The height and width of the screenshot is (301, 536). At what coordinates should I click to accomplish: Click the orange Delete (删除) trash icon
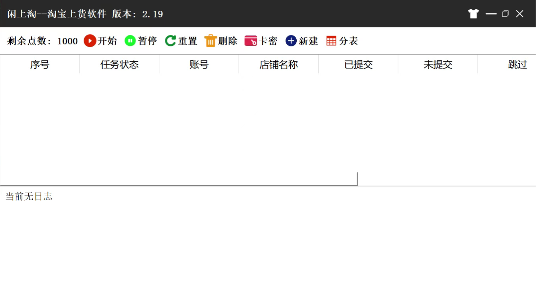[211, 41]
